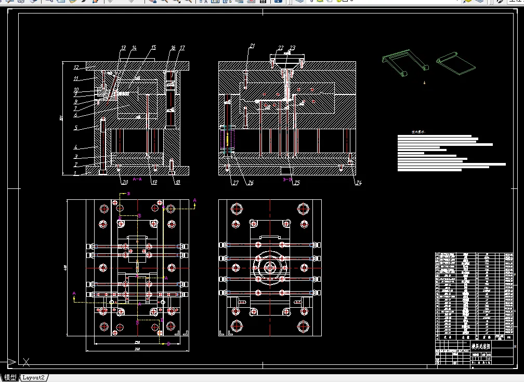524x382 pixels.
Task: Click part balloon number 10
Action: tap(76, 89)
